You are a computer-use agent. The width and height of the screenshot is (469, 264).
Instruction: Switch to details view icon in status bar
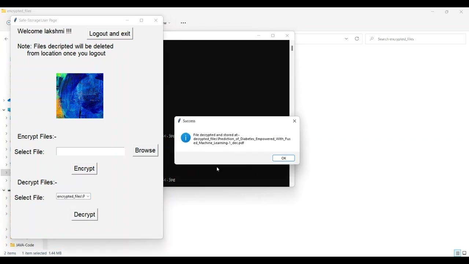pyautogui.click(x=458, y=253)
